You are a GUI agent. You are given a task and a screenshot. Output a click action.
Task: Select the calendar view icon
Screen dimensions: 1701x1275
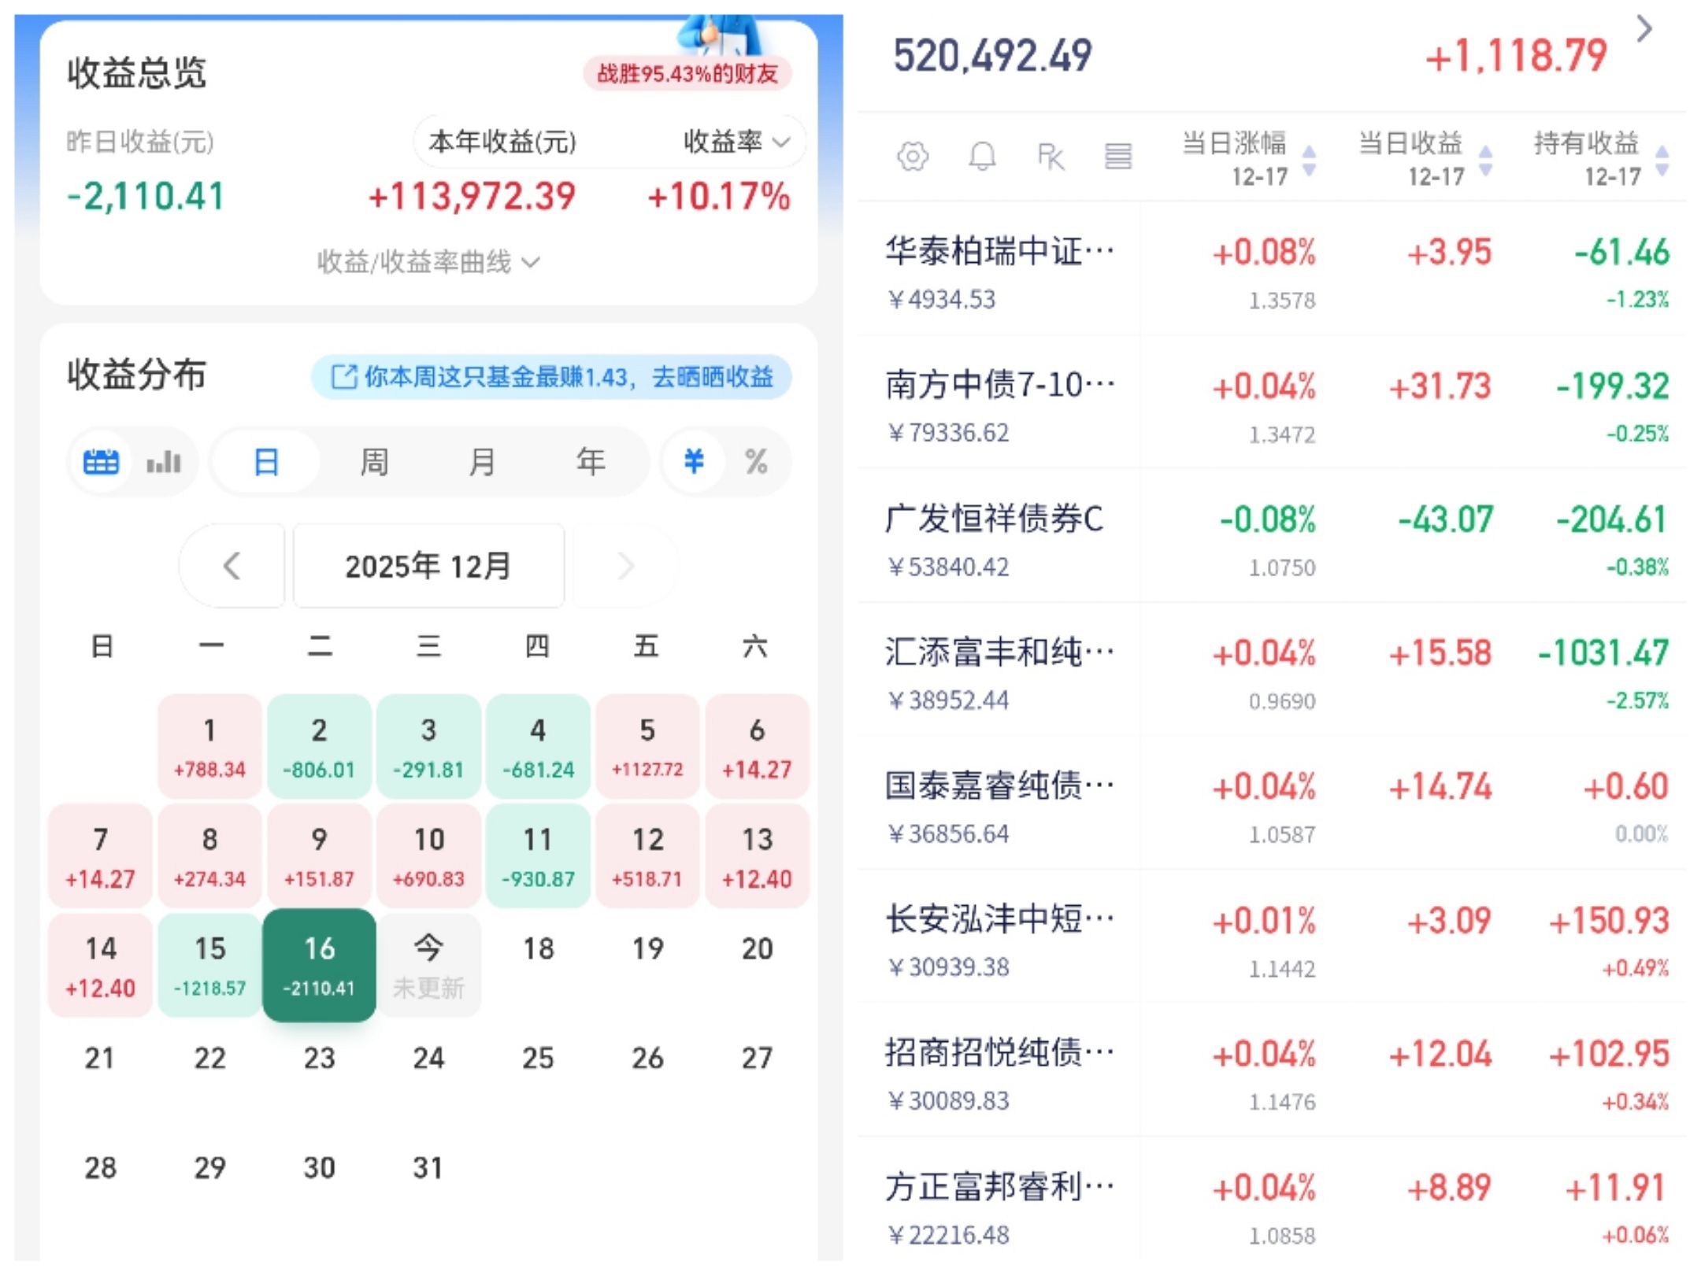click(101, 462)
